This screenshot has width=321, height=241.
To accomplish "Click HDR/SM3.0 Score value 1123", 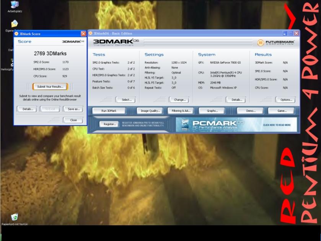I will 65,69.
